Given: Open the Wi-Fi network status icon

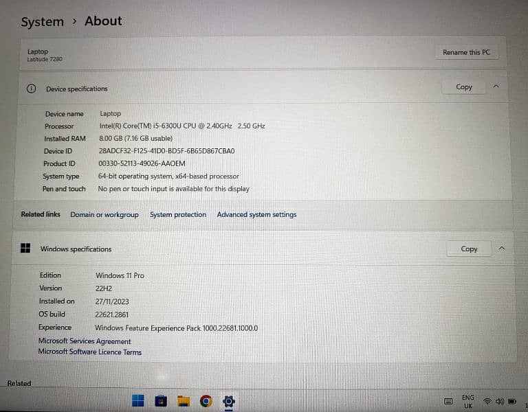Looking at the screenshot, I should click(x=488, y=401).
